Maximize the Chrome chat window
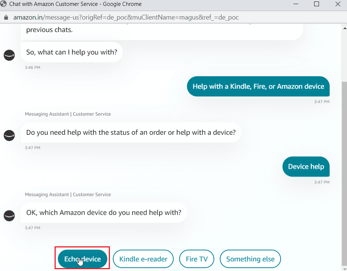 [x=316, y=4]
